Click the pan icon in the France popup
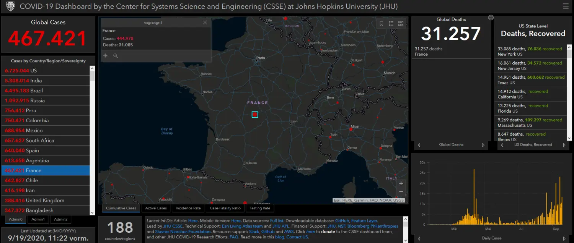 point(106,56)
